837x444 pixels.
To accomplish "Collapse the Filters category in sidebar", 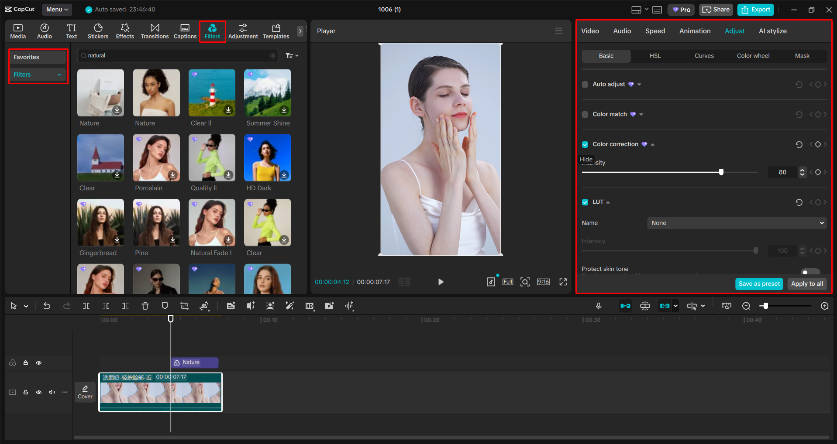I will (x=59, y=74).
